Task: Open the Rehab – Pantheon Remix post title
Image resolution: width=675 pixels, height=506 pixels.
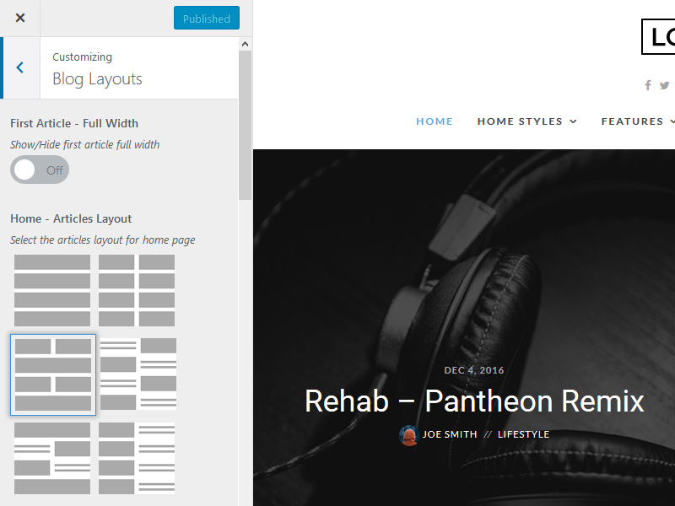Action: [474, 401]
